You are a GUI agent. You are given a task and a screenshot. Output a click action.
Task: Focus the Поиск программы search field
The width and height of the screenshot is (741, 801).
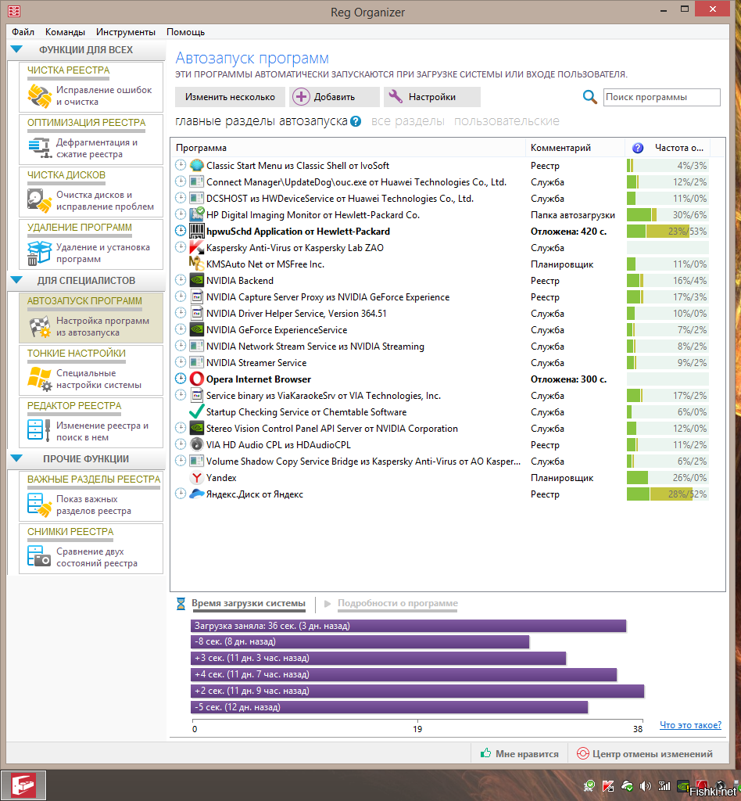point(661,97)
